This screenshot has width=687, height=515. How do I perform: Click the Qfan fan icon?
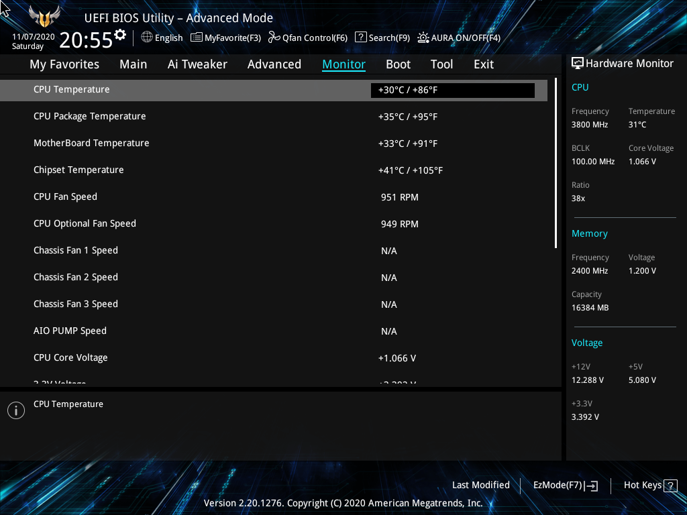pos(274,38)
